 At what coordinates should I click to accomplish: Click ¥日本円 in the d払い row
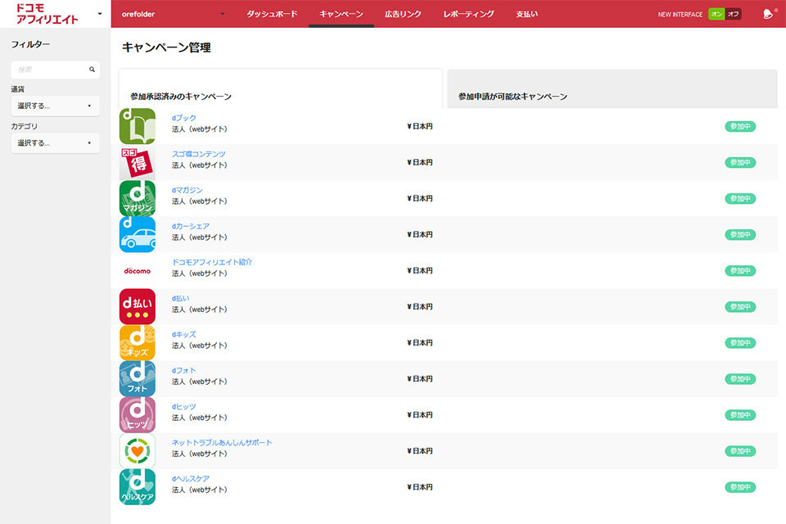(419, 307)
